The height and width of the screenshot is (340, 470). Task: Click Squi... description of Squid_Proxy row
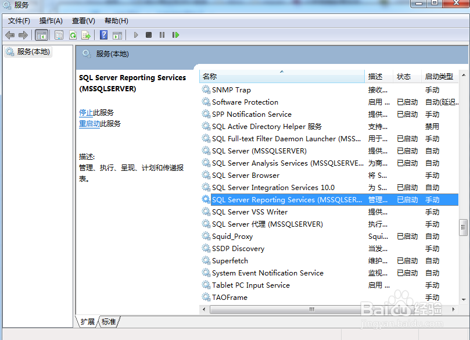click(378, 237)
